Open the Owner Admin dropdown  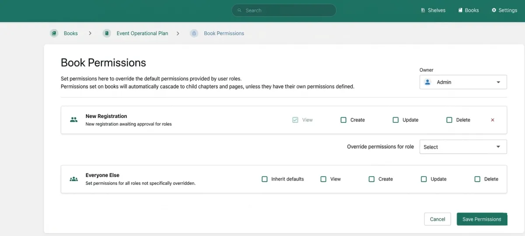(463, 82)
